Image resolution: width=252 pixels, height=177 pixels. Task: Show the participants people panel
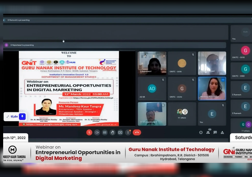click(208, 133)
